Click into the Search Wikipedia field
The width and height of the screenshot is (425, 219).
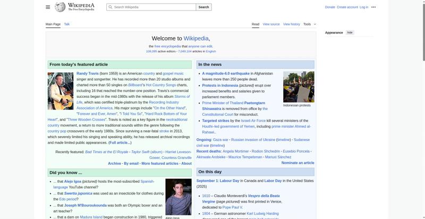pos(151,7)
